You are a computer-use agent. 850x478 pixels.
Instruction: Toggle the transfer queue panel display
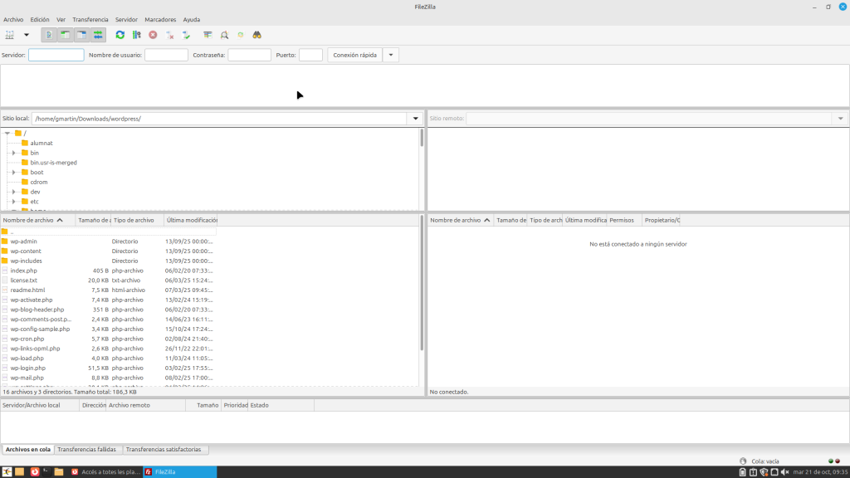(98, 35)
